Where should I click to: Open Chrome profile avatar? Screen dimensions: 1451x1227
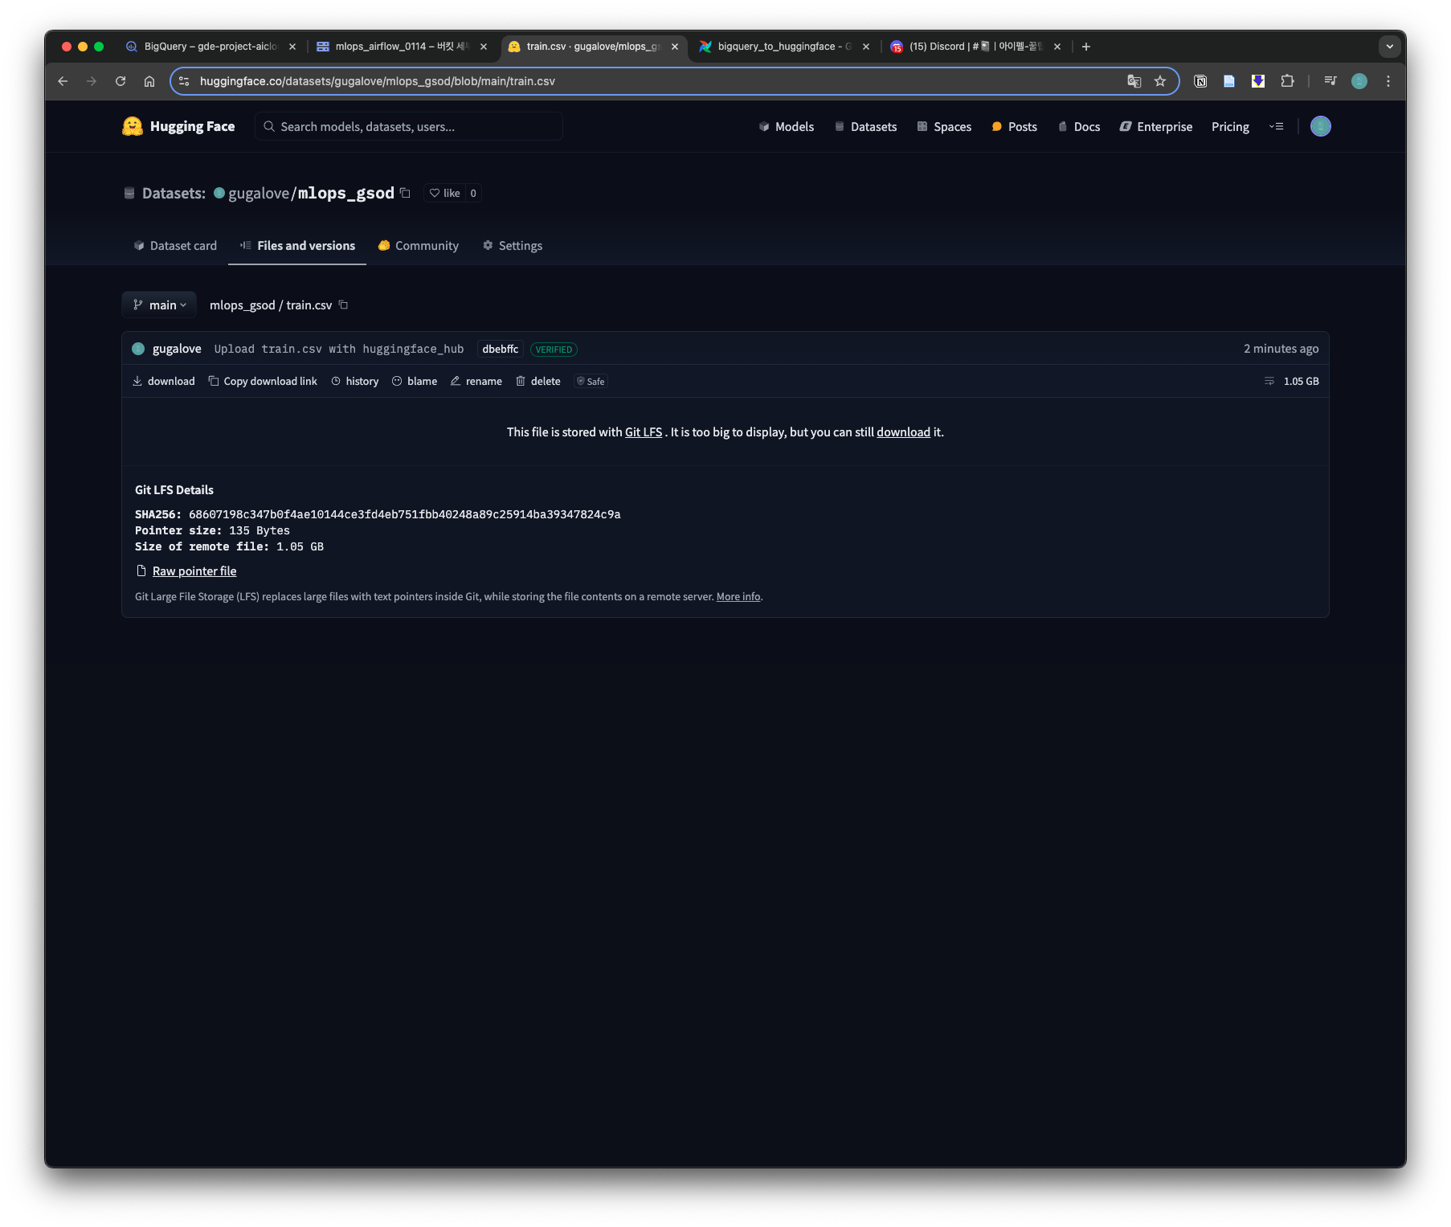click(1359, 81)
